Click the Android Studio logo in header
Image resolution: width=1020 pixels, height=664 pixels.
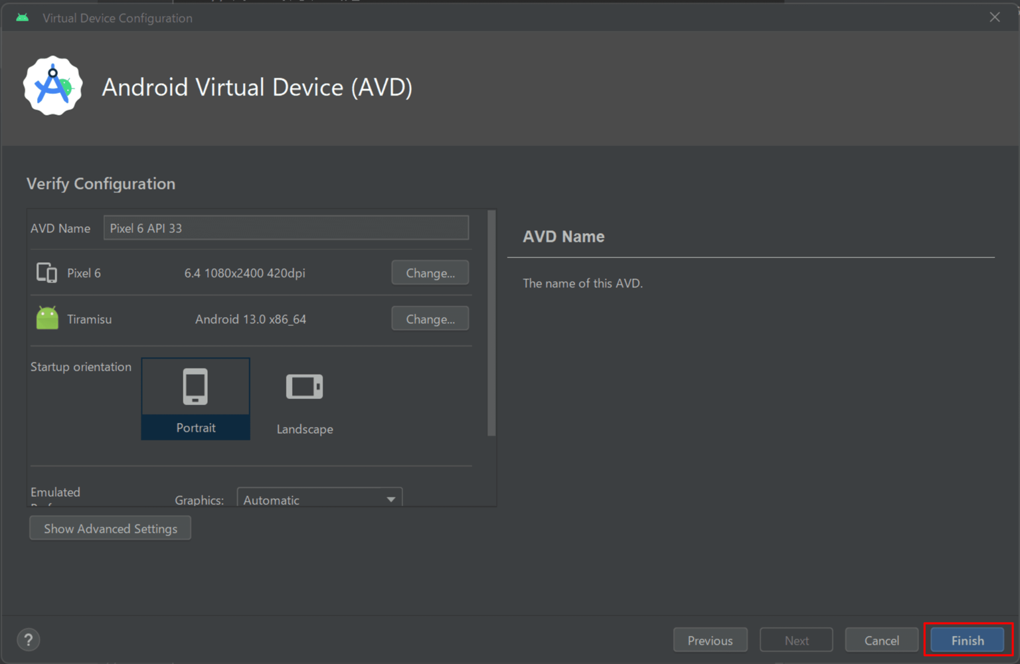pos(52,86)
